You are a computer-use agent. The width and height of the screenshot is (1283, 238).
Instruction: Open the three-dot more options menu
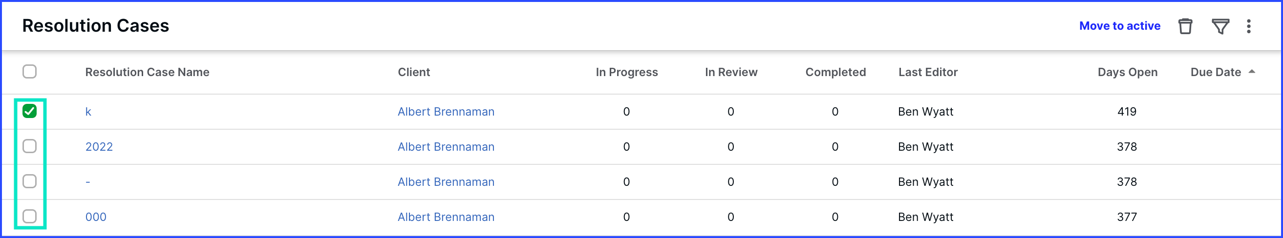click(1249, 26)
